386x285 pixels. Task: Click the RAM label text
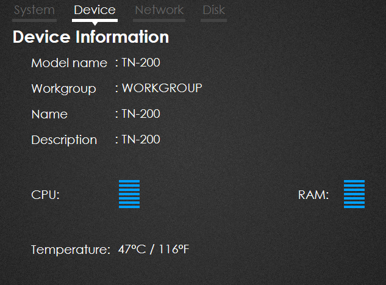coord(313,195)
